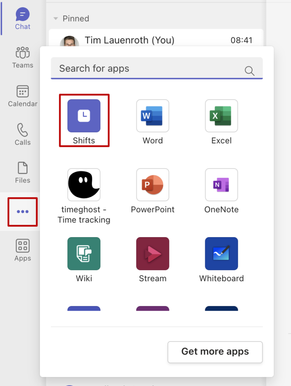Click the Get more apps button
The width and height of the screenshot is (291, 386).
[x=215, y=352]
